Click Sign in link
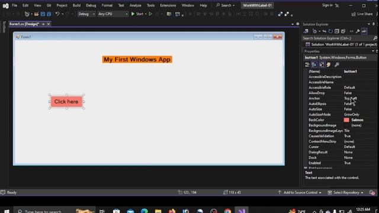 coord(327,5)
